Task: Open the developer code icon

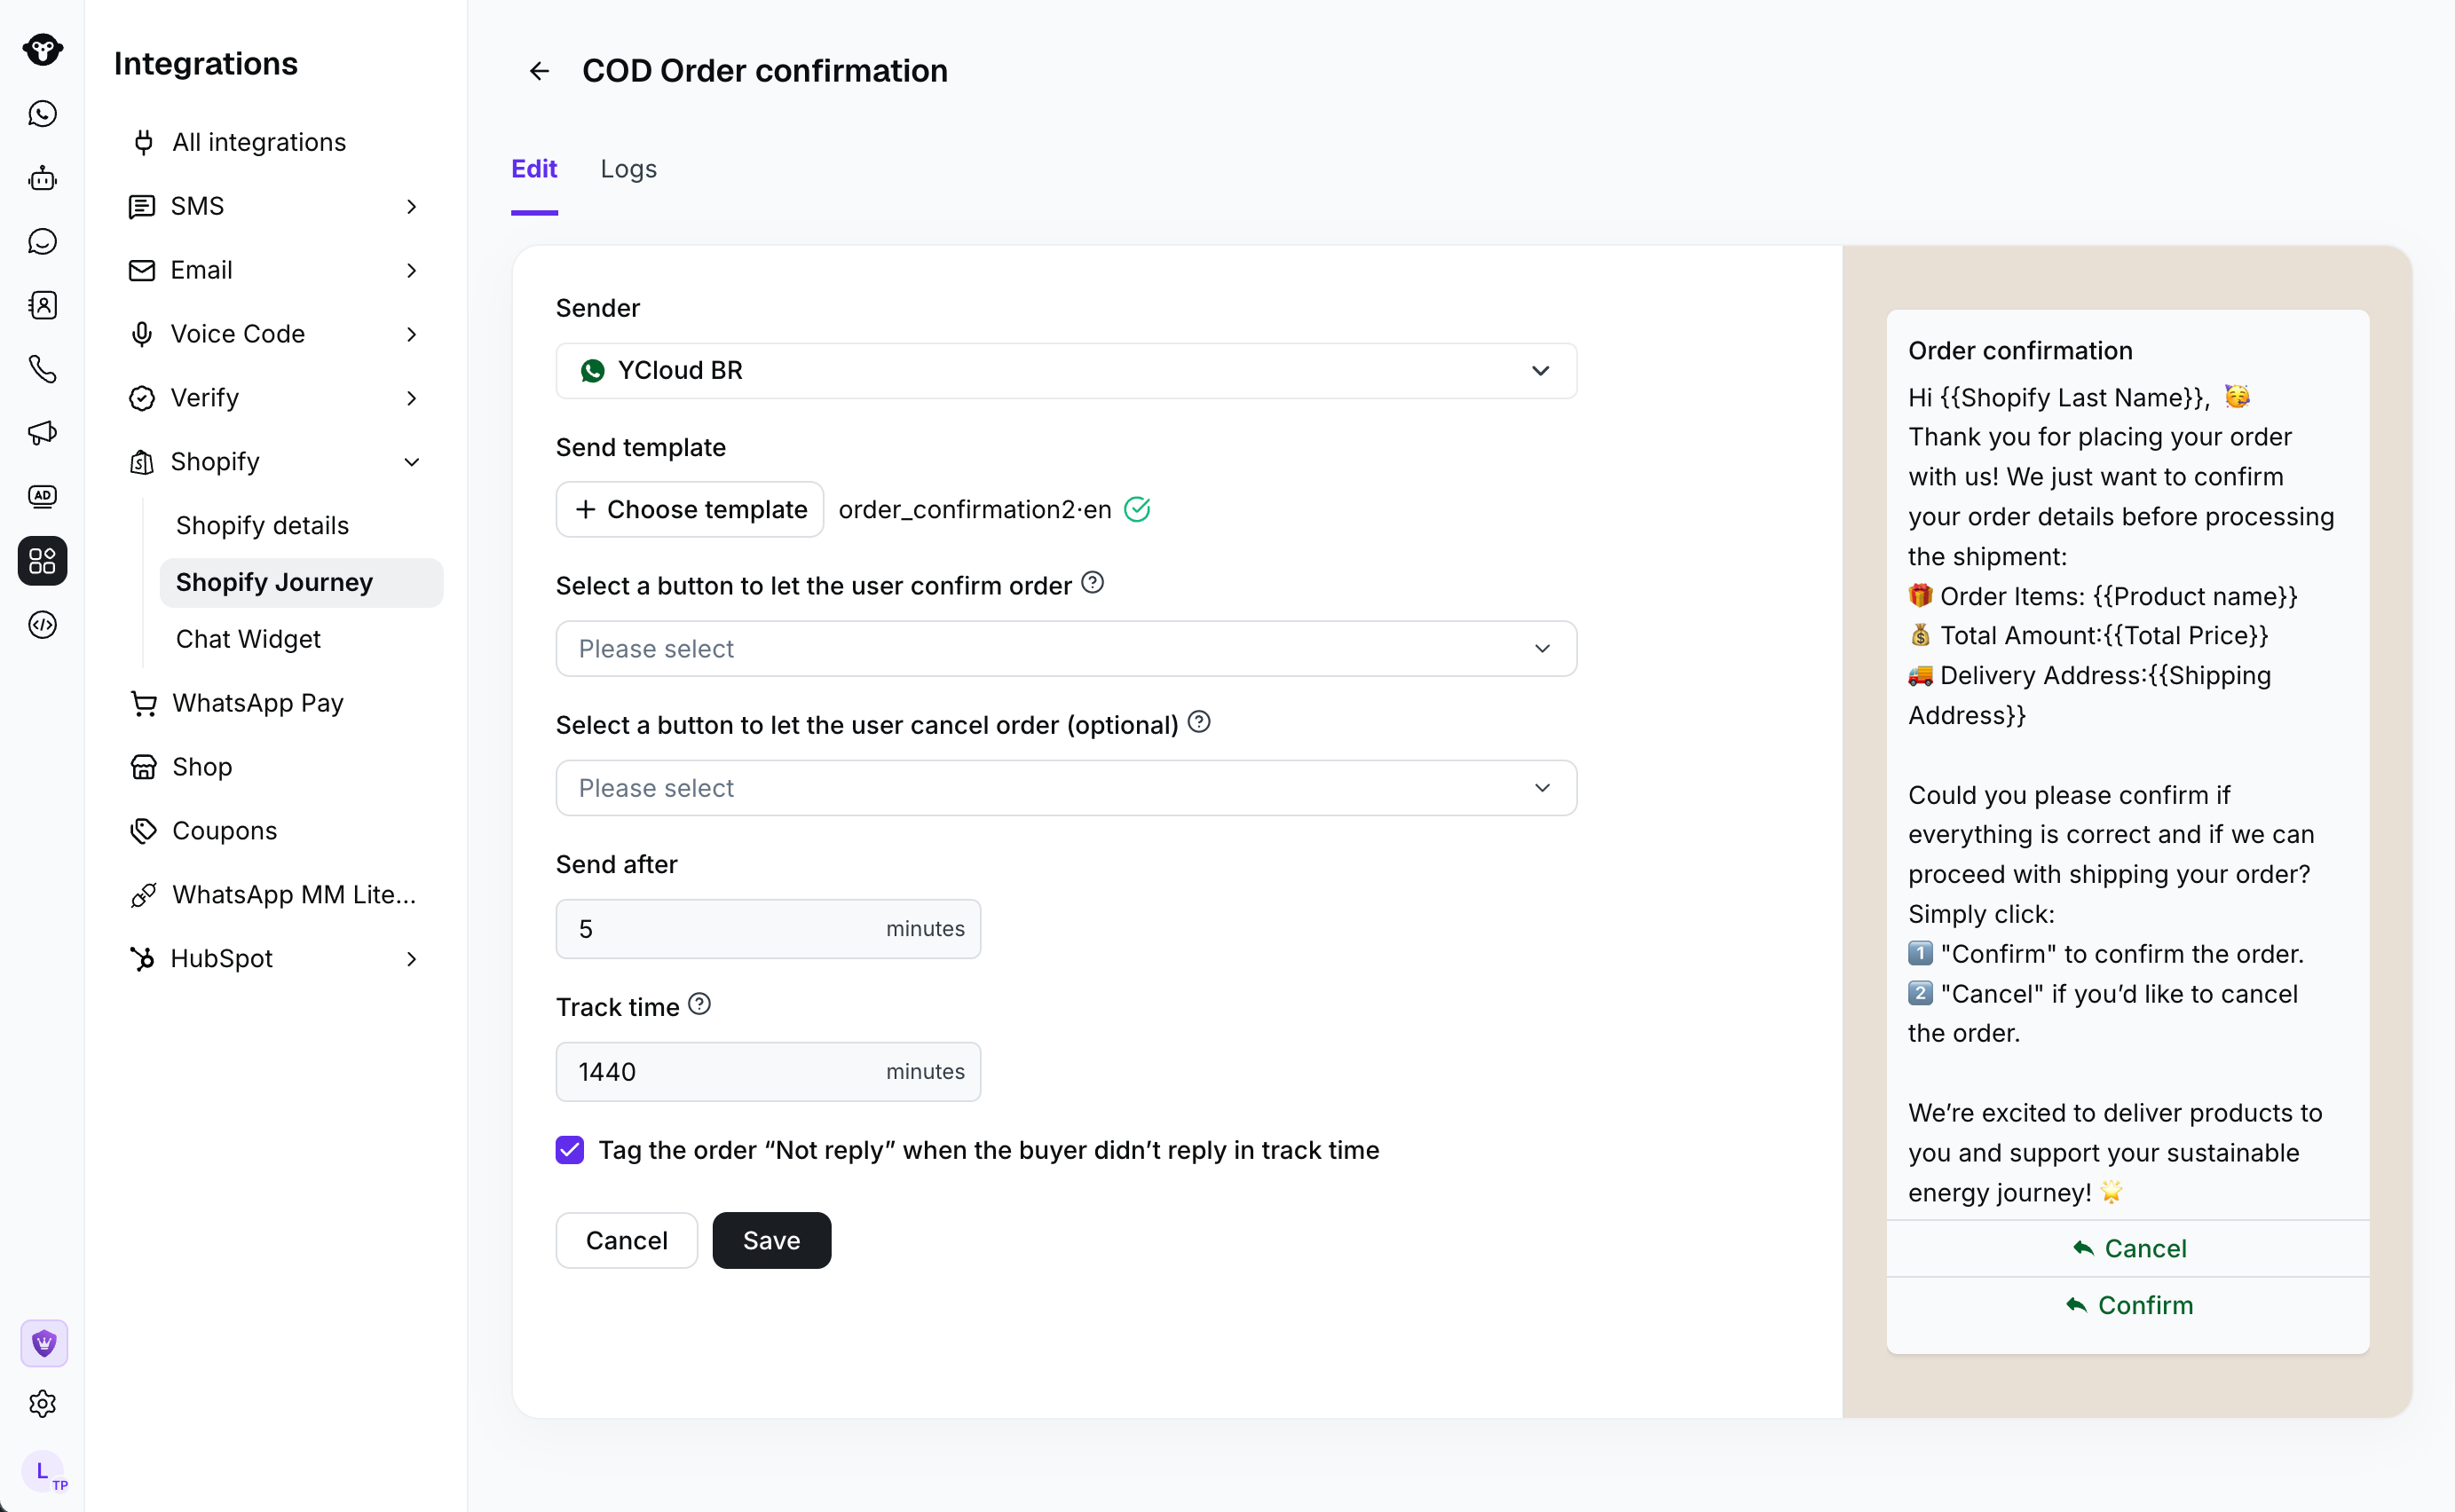Action: point(42,625)
